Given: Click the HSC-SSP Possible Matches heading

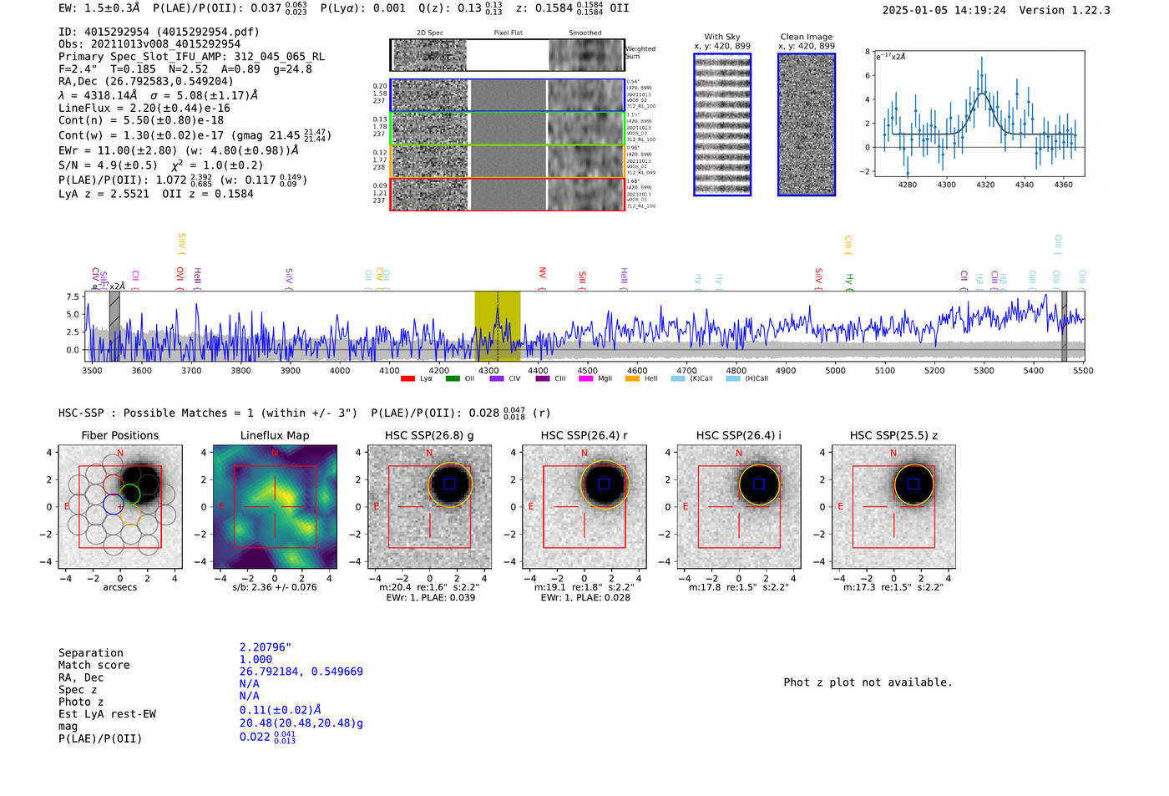Looking at the screenshot, I should [208, 413].
